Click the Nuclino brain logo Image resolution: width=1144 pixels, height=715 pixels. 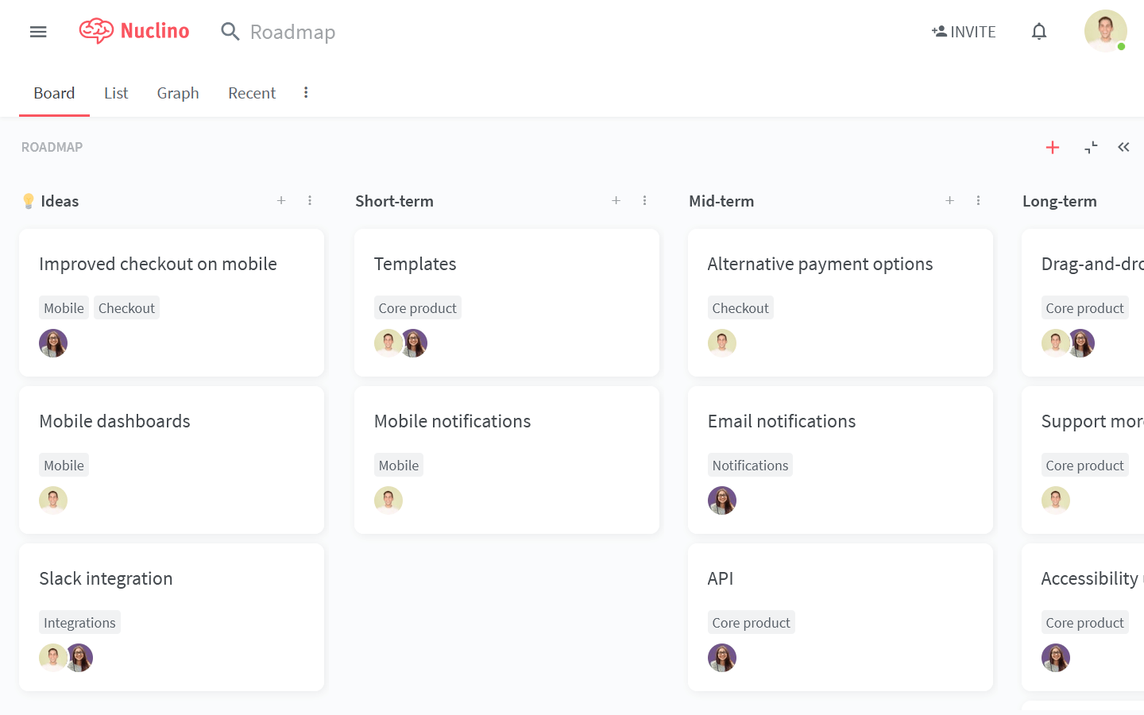[x=97, y=31]
